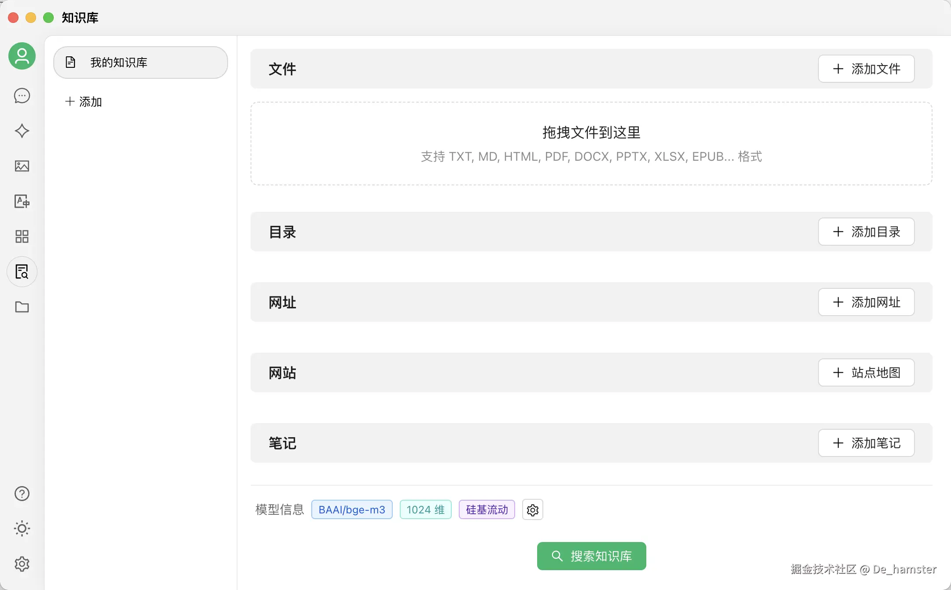Open the help question mark icon

22,494
